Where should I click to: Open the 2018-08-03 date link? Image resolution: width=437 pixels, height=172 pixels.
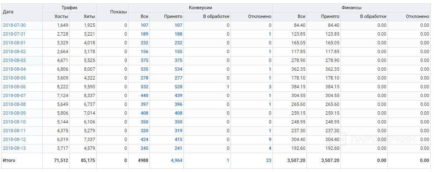point(14,60)
